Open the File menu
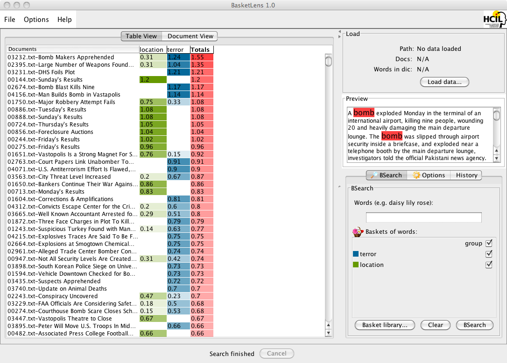 10,20
